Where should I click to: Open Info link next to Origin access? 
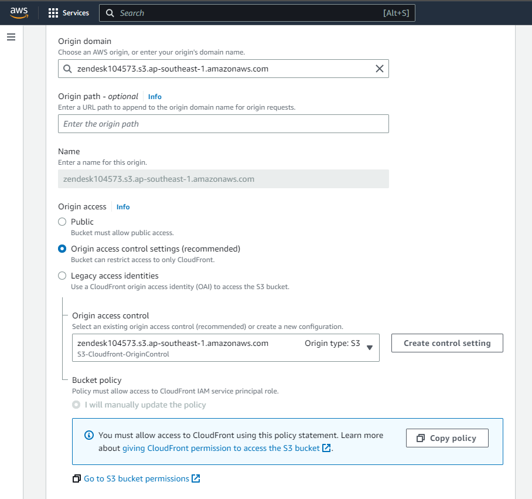tap(123, 207)
